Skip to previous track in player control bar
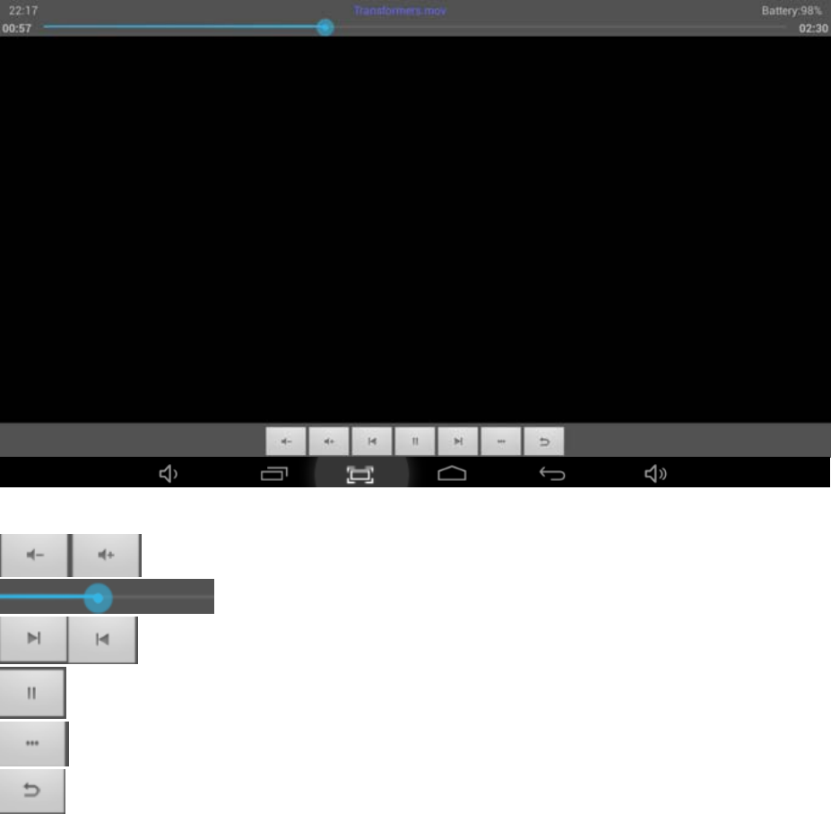 [x=372, y=441]
